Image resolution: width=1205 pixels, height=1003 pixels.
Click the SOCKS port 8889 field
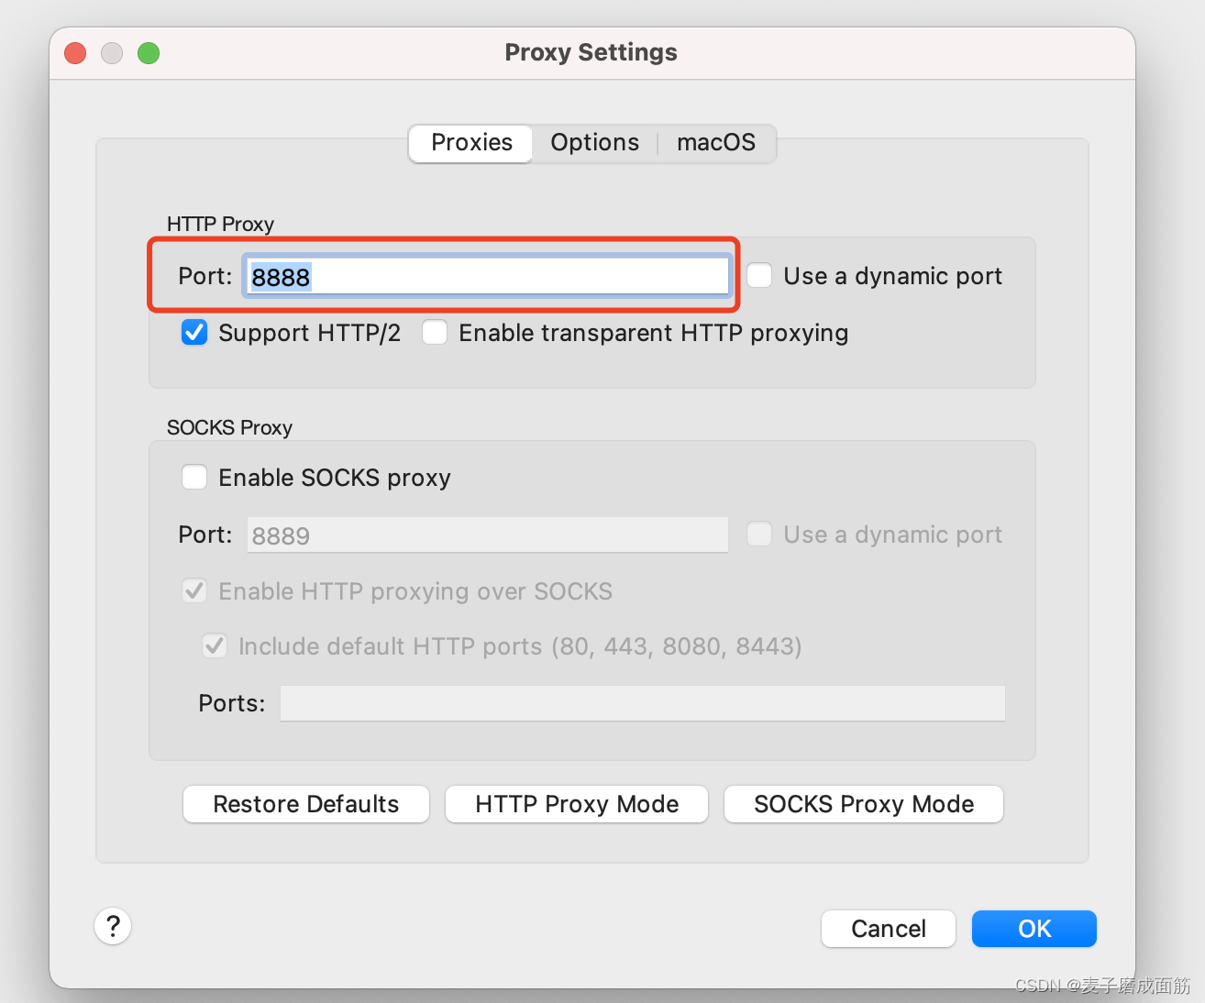[x=487, y=535]
